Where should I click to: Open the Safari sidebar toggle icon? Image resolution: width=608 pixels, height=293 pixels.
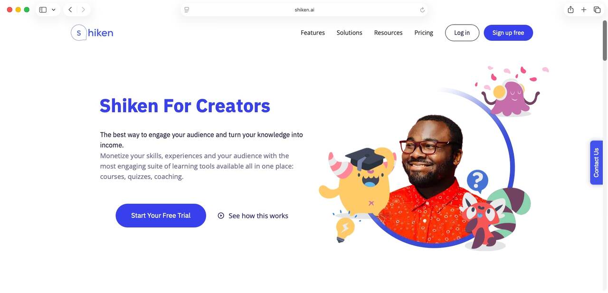pos(43,9)
